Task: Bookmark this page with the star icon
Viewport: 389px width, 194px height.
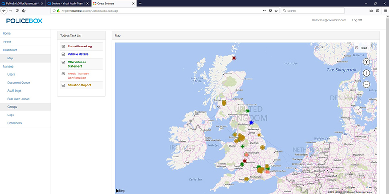Action: 276,10
